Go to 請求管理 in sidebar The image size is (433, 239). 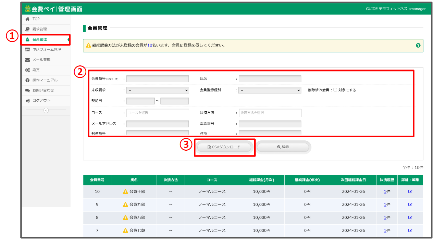click(39, 29)
